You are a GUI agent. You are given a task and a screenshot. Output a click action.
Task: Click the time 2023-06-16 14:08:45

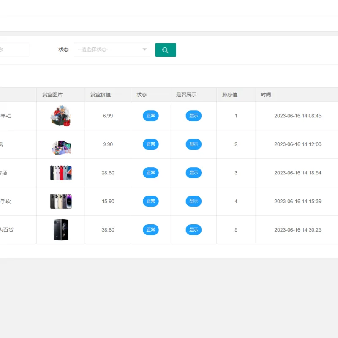(298, 116)
